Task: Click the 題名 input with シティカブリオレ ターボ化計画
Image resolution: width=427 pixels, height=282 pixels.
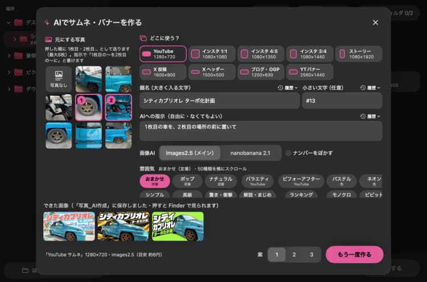Action: point(220,101)
